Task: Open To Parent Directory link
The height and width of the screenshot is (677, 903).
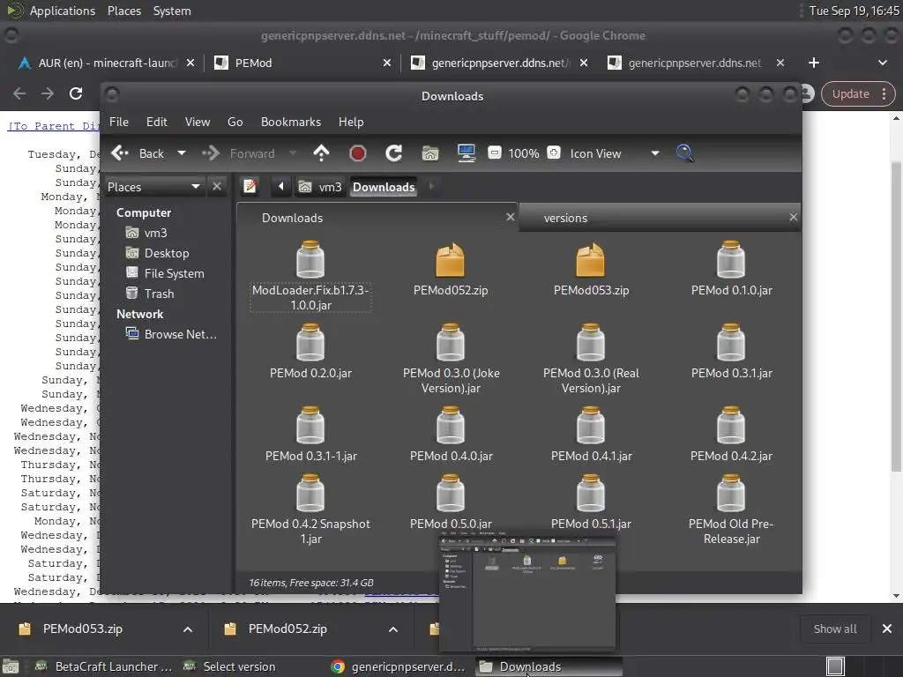Action: click(x=54, y=126)
